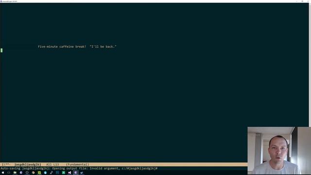The height and width of the screenshot is (175, 311).
Task: Click the modified status 1\**- in mode line
Action: click(x=6, y=164)
